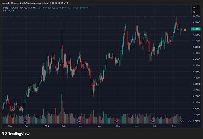Viewport: 203px width, 139px height.
Task: Click the 5.0000 price scale label
Action: [x=196, y=109]
